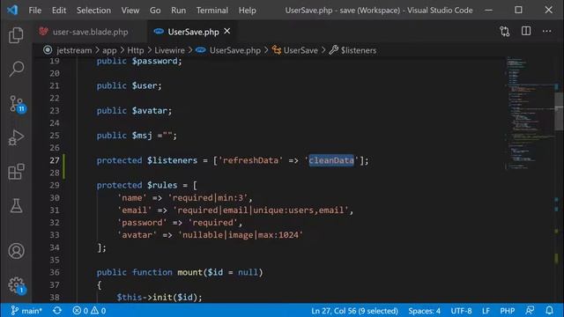Click $rules on line 29

(x=162, y=185)
